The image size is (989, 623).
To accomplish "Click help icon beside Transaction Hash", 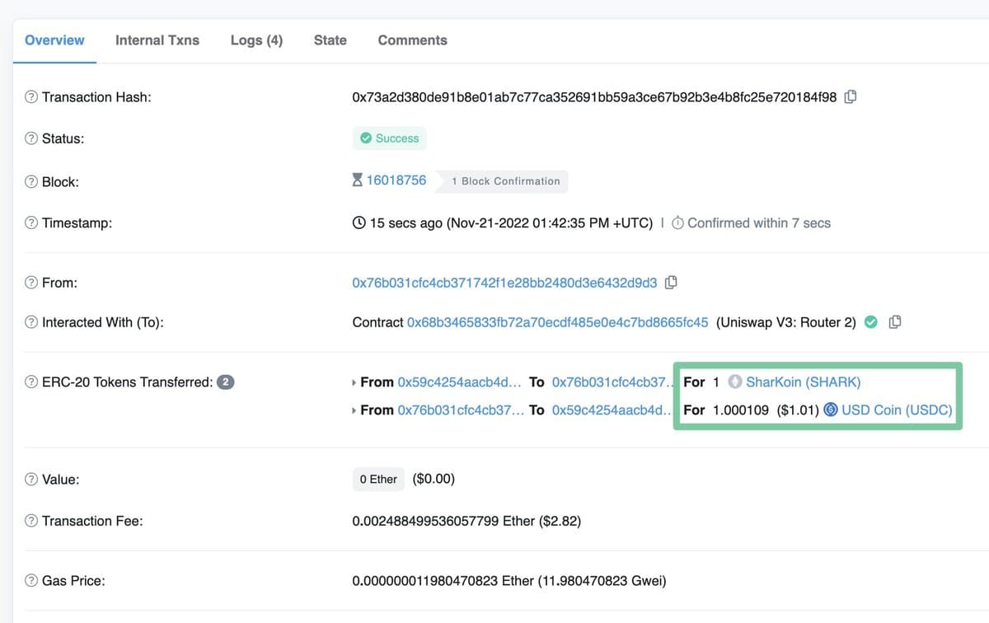I will 31,97.
